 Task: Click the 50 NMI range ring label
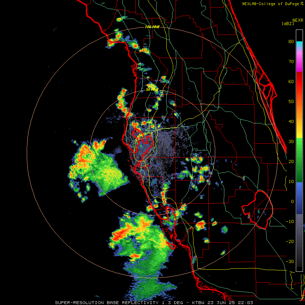(152, 90)
